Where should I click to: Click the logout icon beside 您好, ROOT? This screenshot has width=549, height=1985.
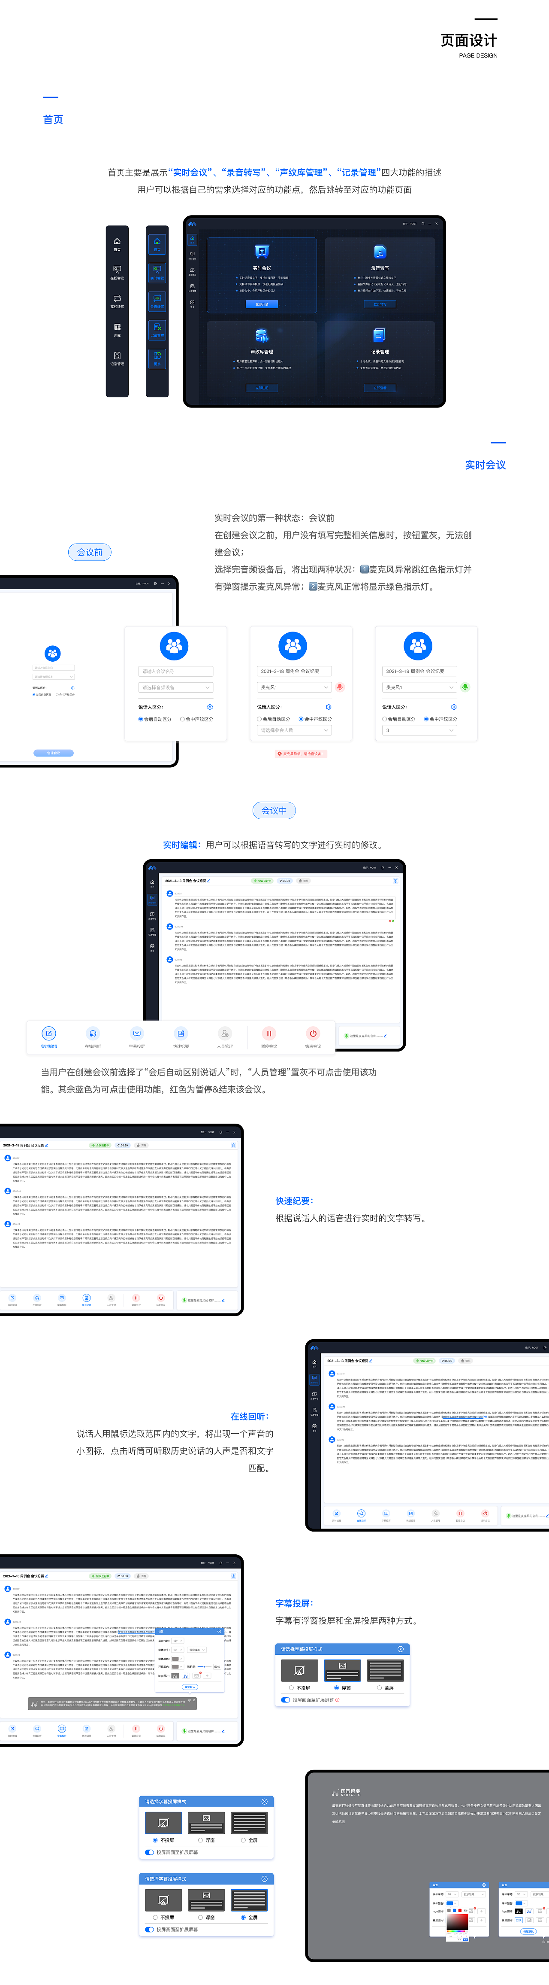click(x=422, y=223)
